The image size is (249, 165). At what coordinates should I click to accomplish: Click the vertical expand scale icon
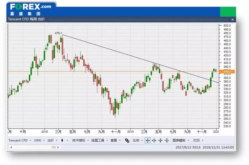pyautogui.click(x=167, y=141)
